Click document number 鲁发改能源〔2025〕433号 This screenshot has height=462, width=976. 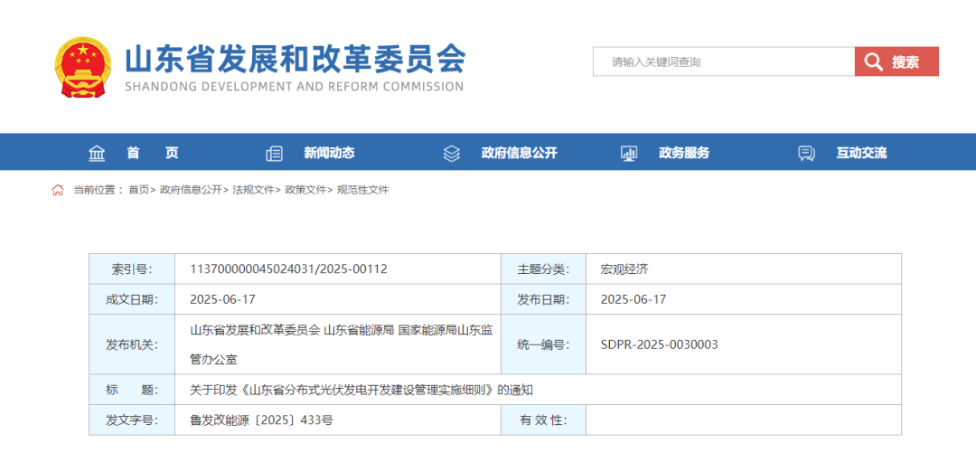261,420
